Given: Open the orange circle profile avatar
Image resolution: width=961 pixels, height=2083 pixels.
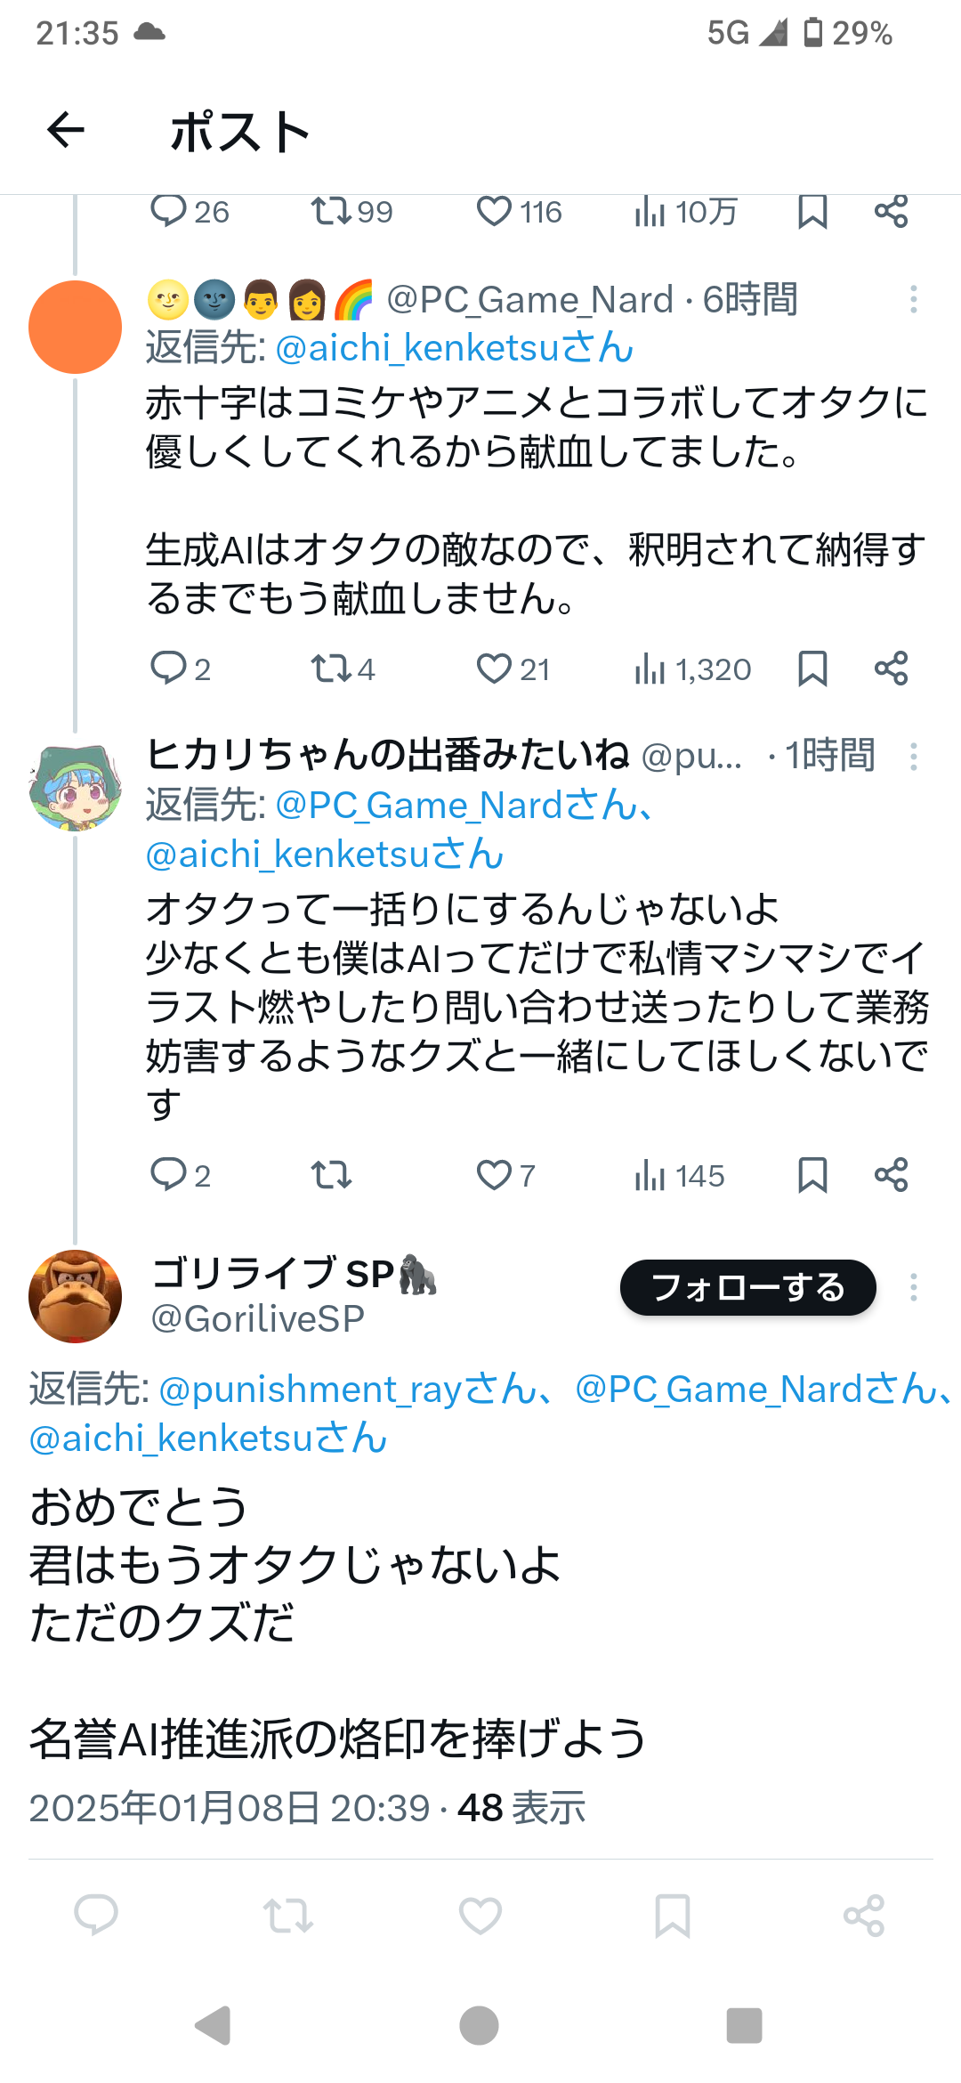Looking at the screenshot, I should point(75,327).
